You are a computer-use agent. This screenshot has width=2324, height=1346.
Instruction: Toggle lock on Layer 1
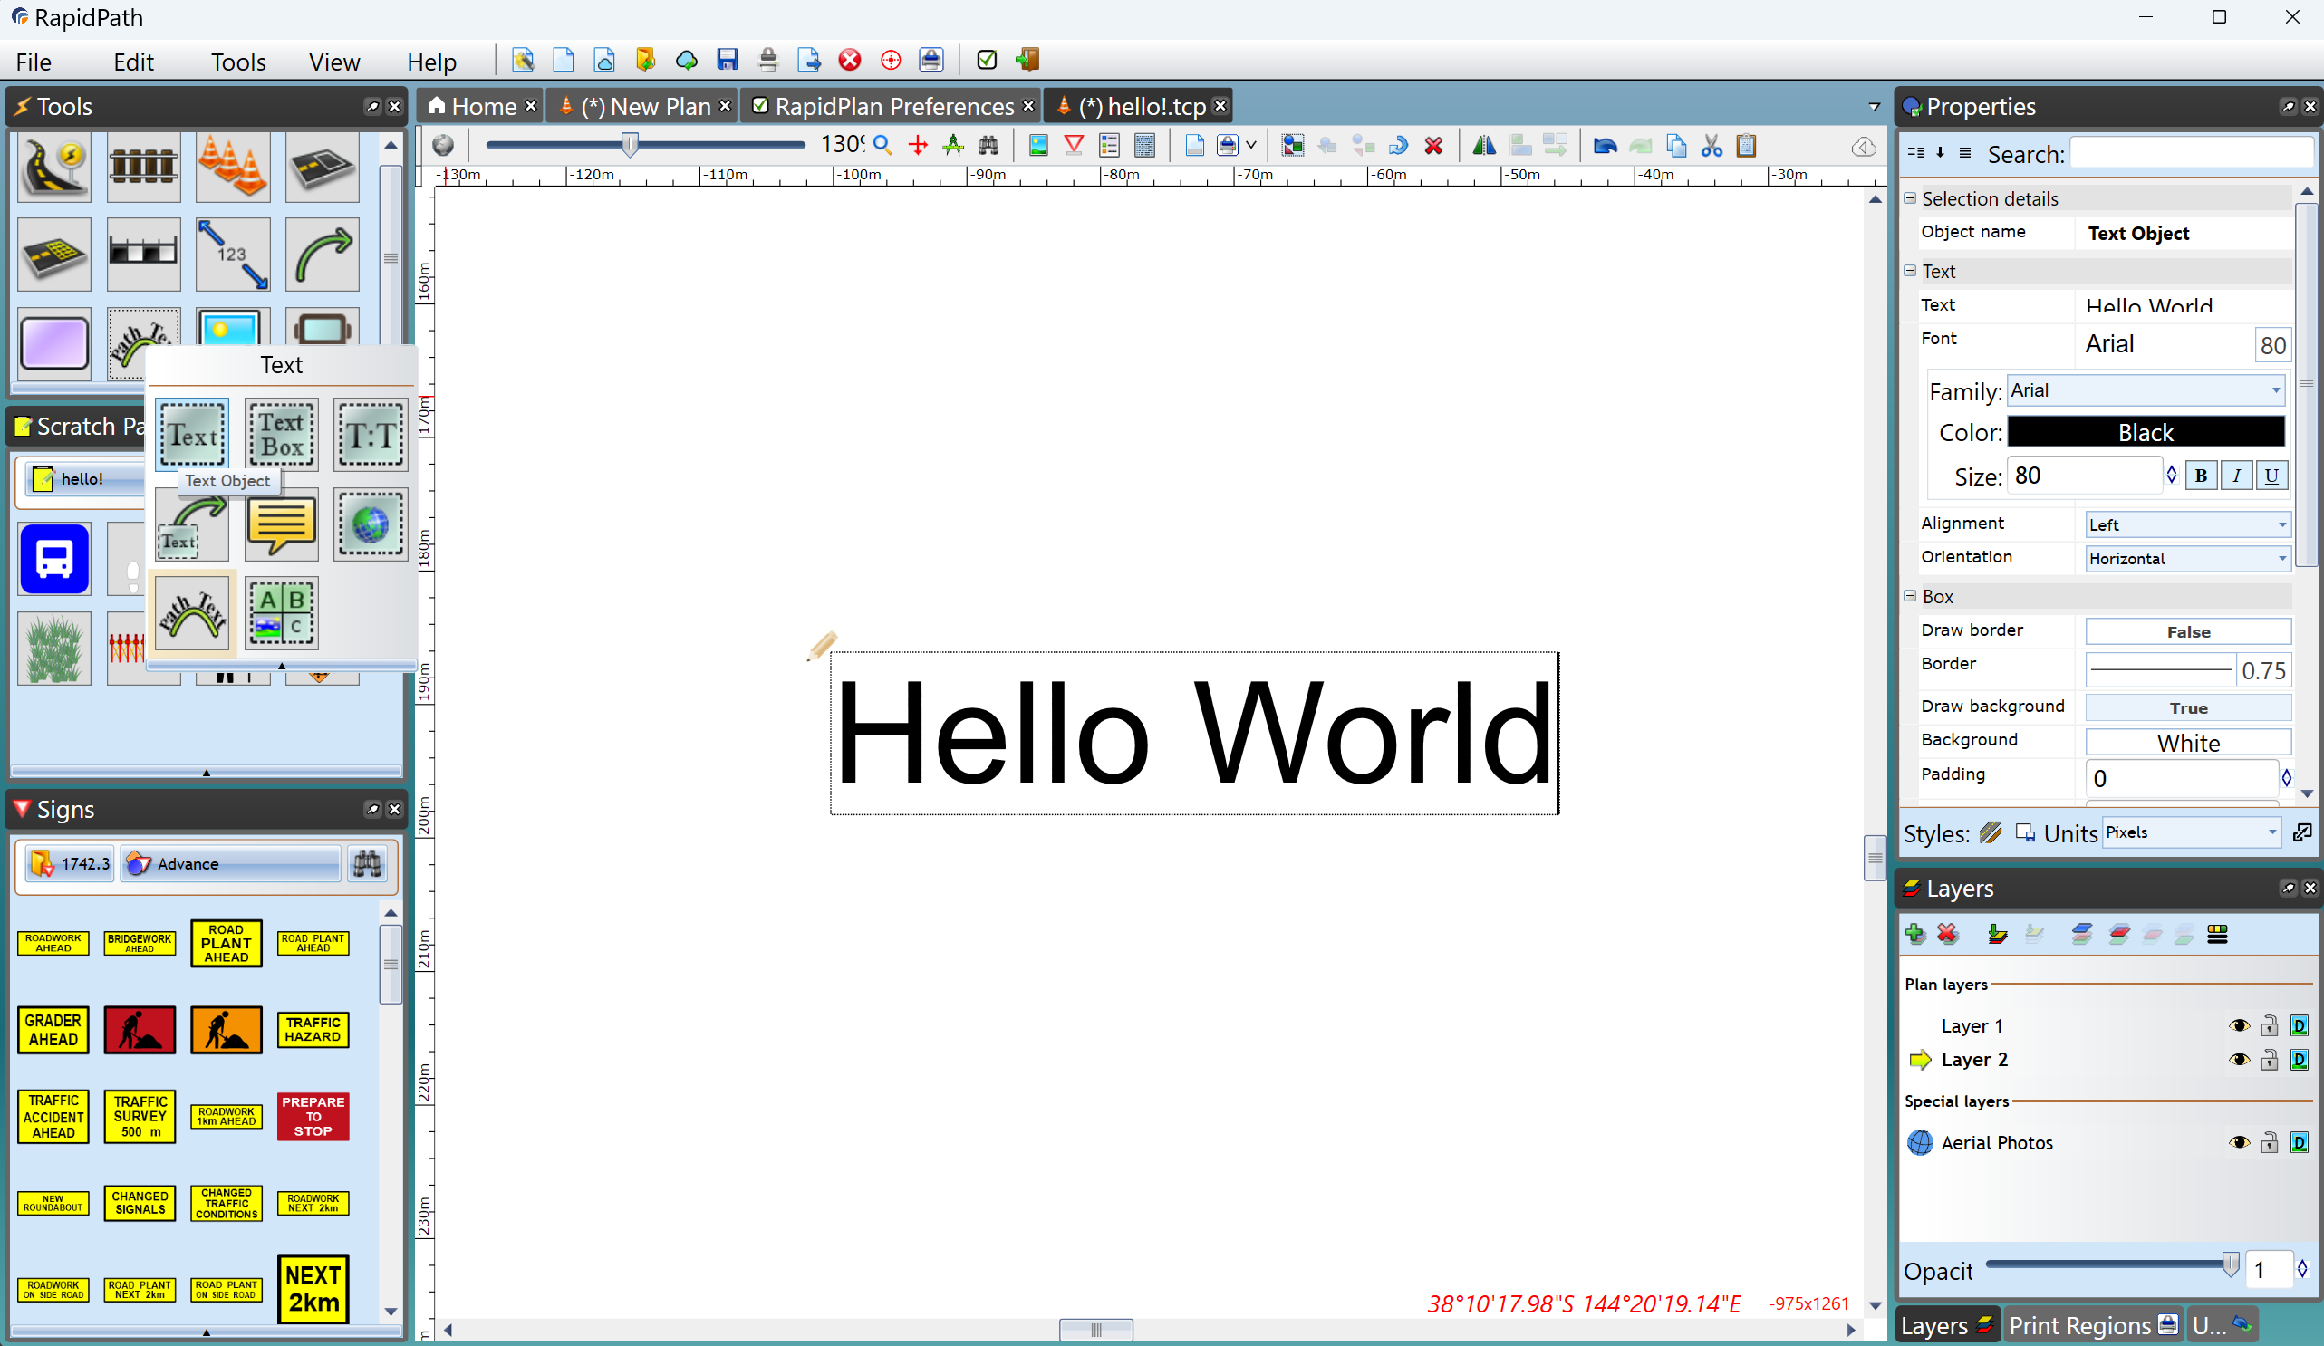[x=2270, y=1026]
